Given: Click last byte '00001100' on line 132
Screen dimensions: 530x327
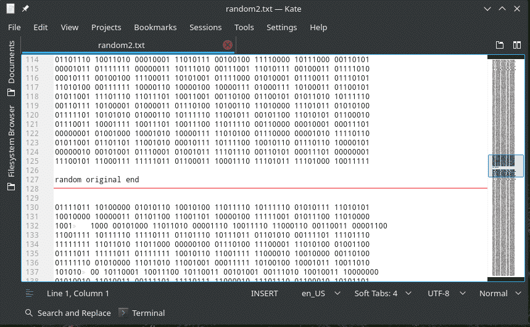Looking at the screenshot, I should pos(370,226).
